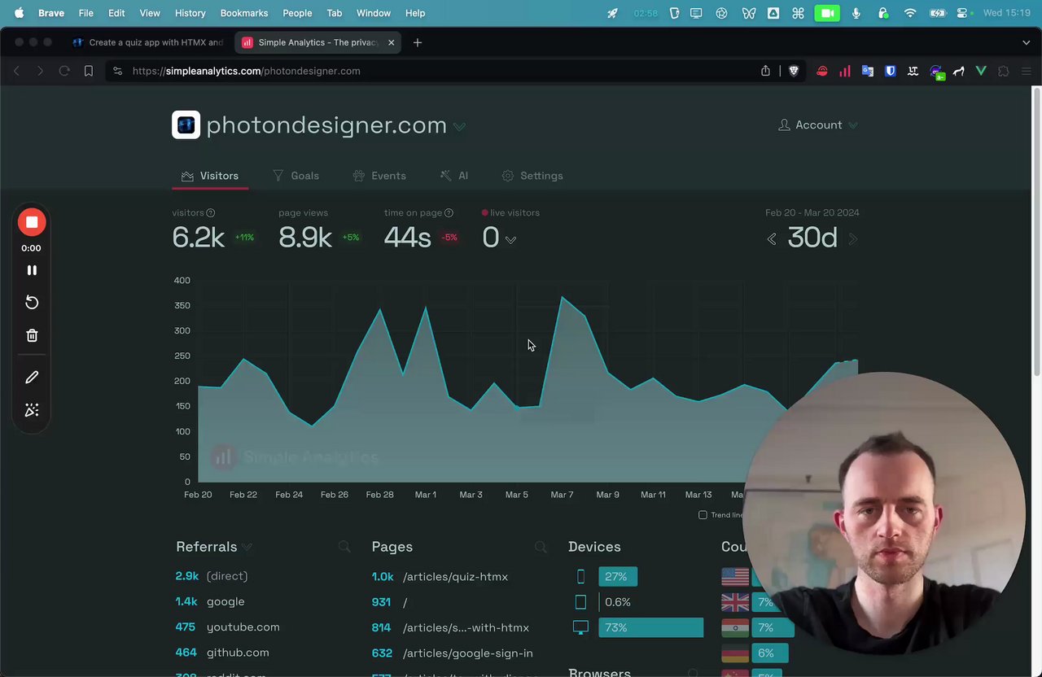The image size is (1042, 677).
Task: Click visitors help question-mark icon
Action: [x=211, y=213]
